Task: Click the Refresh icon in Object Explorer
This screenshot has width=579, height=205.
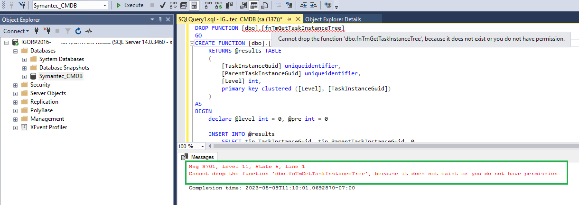Action: [78, 31]
